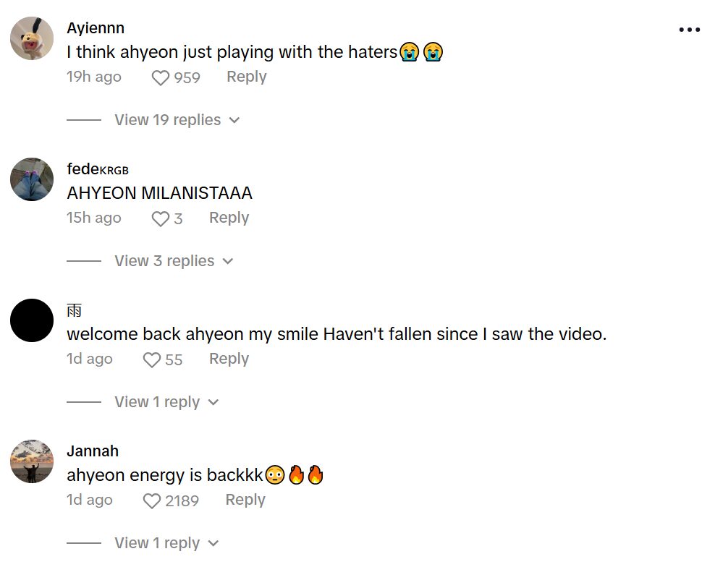Open Ayiennn username link
This screenshot has height=567, width=702.
point(96,27)
